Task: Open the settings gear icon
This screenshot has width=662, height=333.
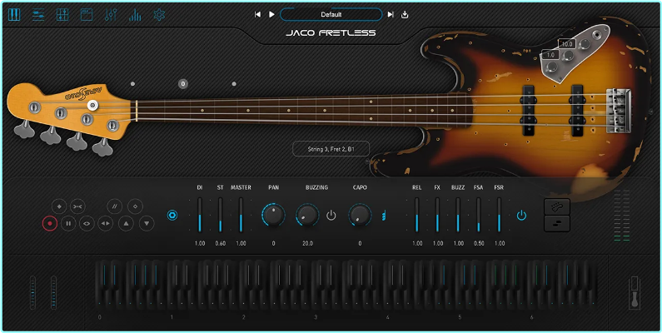Action: [x=159, y=15]
